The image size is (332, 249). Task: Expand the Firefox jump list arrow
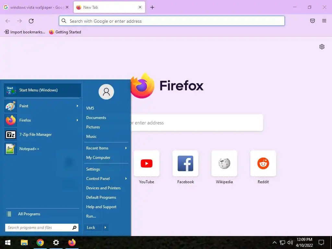(x=77, y=120)
